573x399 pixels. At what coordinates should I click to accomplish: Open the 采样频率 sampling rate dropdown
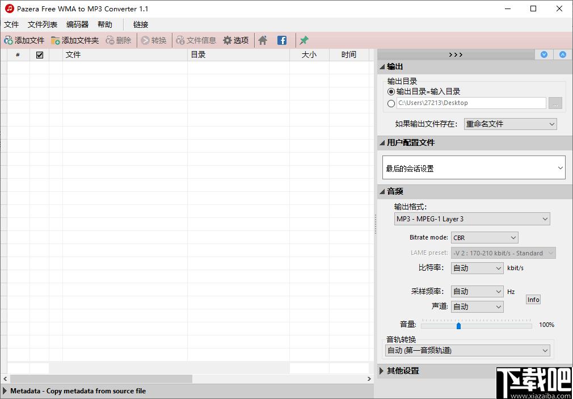477,292
